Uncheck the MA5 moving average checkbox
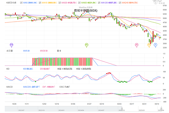Image resolution: width=169 pixels, height=113 pixels. (21, 3)
